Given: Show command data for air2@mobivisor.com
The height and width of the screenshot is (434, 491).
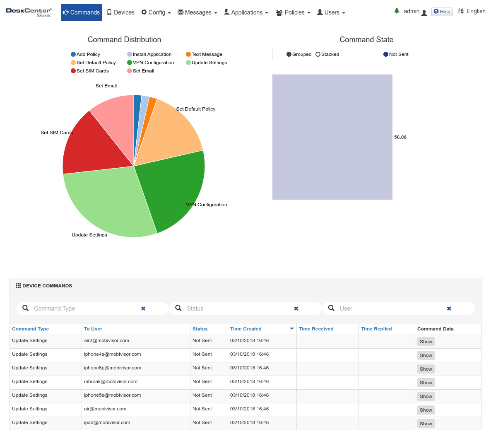Looking at the screenshot, I should pyautogui.click(x=426, y=342).
